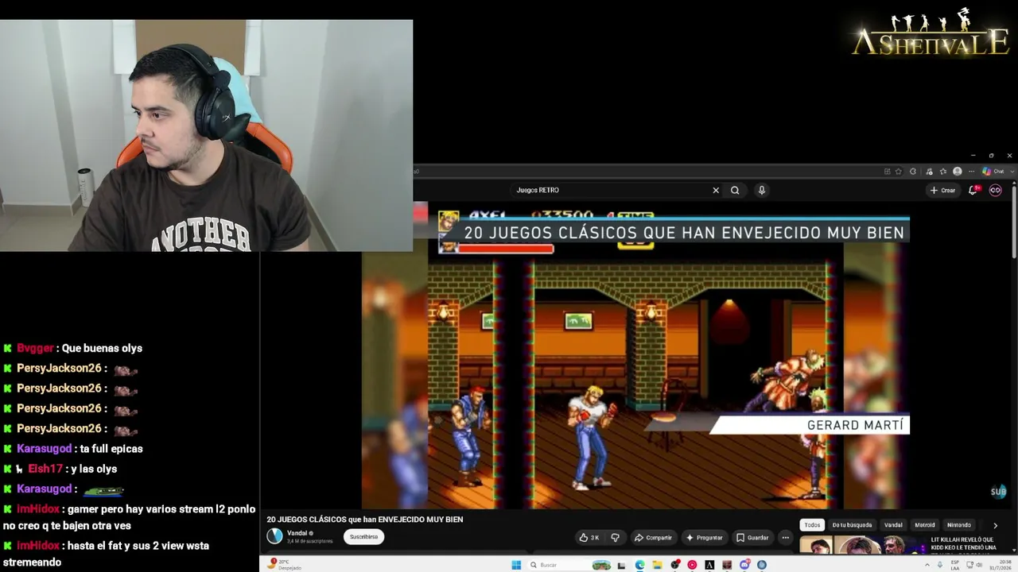Open the browser settings ellipsis menu
Image resolution: width=1018 pixels, height=572 pixels.
(972, 172)
